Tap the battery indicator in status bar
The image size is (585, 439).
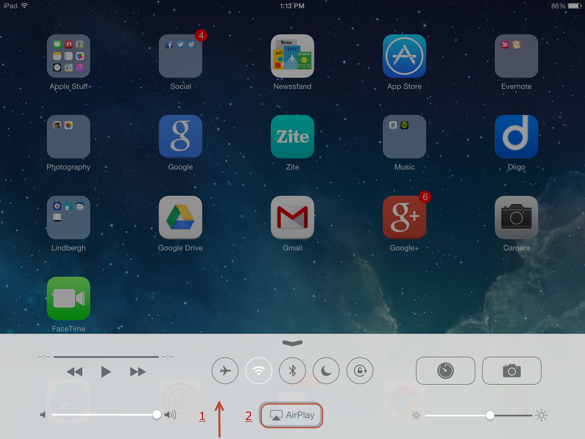click(575, 6)
